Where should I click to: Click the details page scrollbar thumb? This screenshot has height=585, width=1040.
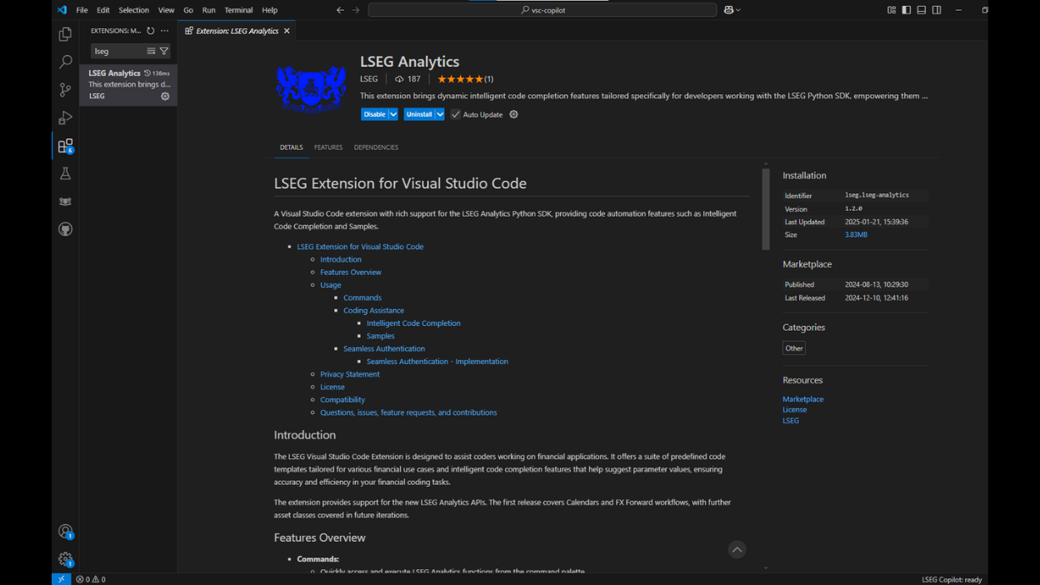pos(766,209)
